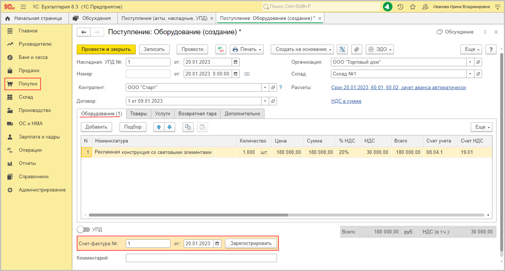Open Договор record with the open icon
The height and width of the screenshot is (271, 505).
(x=273, y=101)
